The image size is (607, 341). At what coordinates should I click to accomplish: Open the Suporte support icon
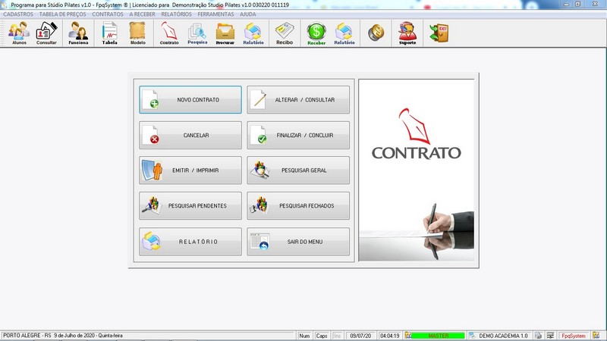pyautogui.click(x=407, y=33)
